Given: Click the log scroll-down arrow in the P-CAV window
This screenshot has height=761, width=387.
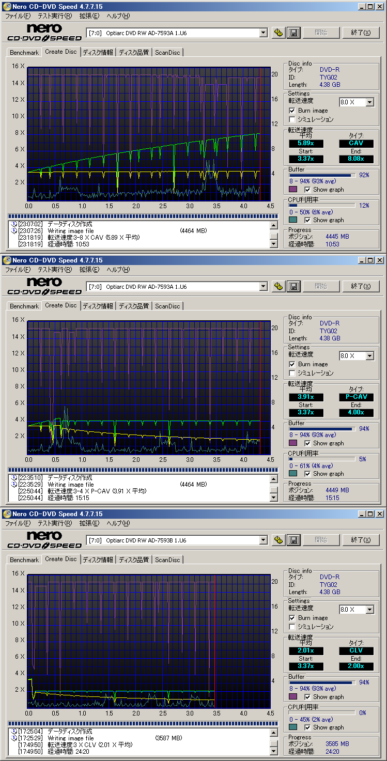Looking at the screenshot, I should pyautogui.click(x=274, y=498).
